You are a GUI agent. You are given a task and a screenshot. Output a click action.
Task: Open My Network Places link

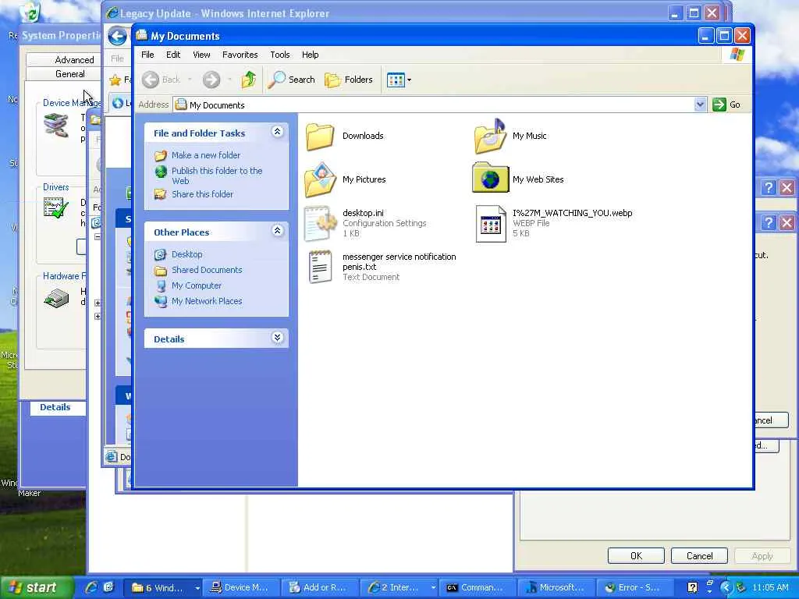207,301
